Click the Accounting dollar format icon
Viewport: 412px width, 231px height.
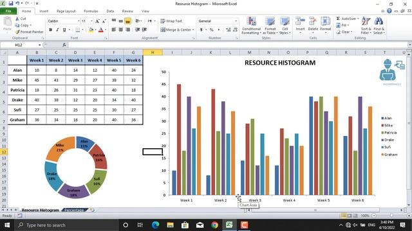201,30
